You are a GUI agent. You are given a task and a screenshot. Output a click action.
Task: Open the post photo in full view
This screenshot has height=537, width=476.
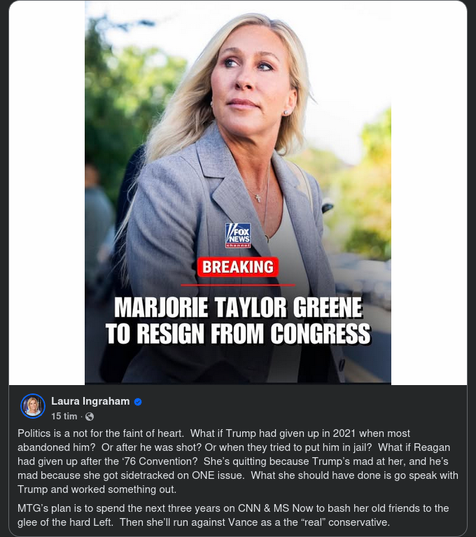238,193
